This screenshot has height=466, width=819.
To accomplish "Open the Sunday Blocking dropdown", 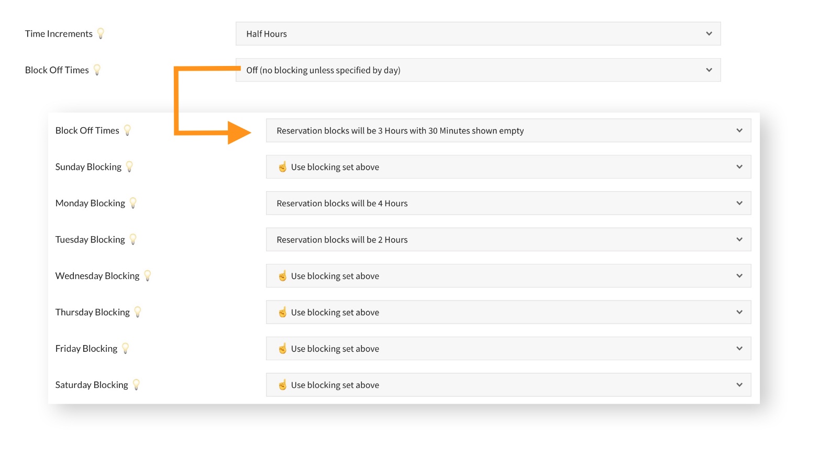I will [508, 167].
